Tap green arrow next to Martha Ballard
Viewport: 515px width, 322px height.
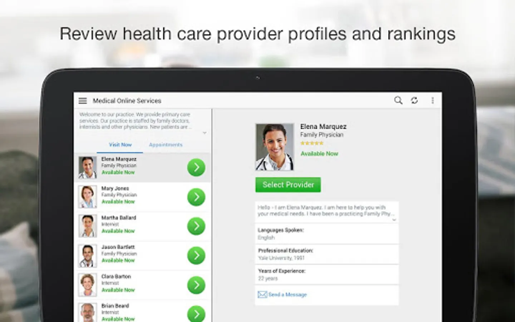tap(196, 226)
